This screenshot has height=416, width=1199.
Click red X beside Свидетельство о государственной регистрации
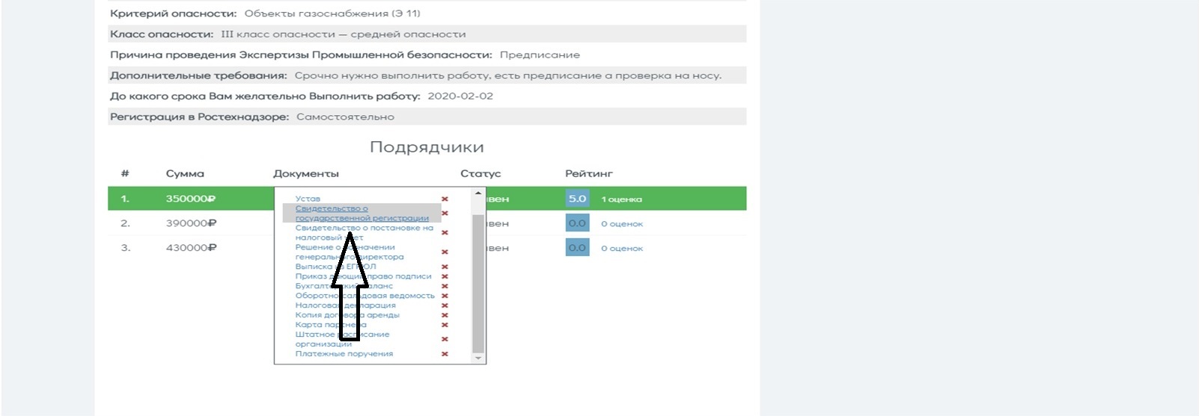pyautogui.click(x=445, y=214)
